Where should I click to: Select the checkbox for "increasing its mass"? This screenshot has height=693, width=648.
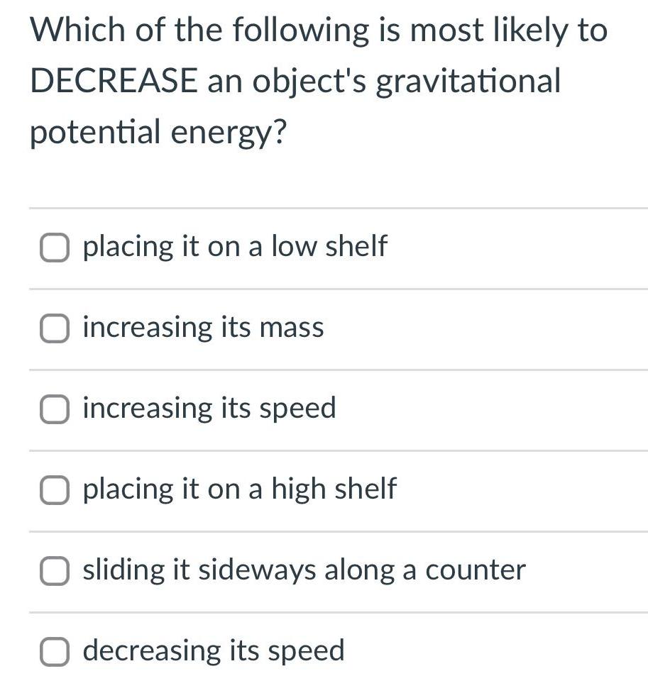pyautogui.click(x=54, y=328)
